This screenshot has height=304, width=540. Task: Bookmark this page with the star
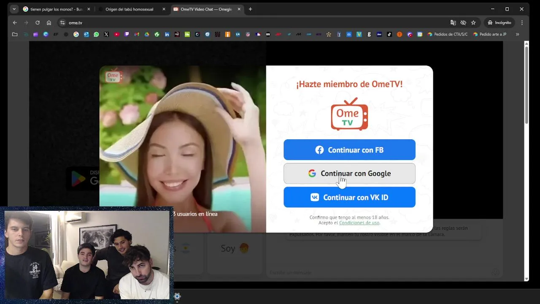(473, 23)
